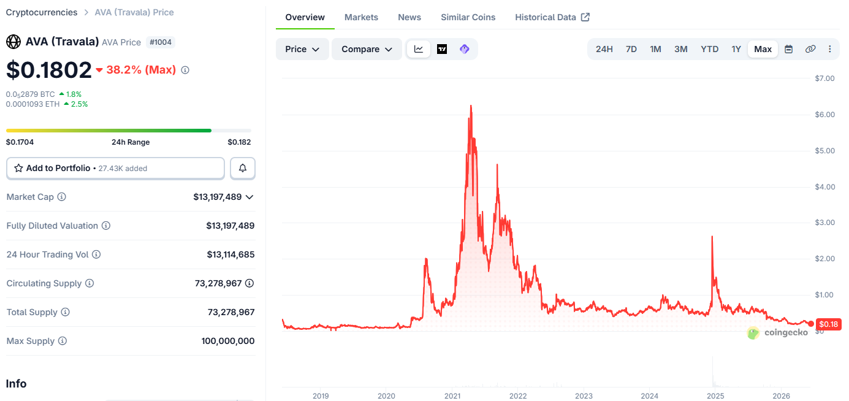Click the price alert bell icon
This screenshot has height=401, width=849.
pyautogui.click(x=243, y=168)
